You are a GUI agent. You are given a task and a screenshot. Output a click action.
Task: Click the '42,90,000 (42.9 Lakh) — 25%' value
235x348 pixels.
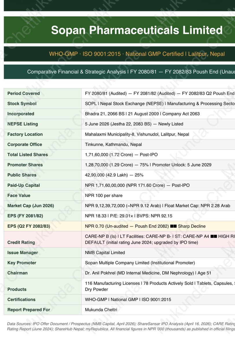tap(114, 175)
